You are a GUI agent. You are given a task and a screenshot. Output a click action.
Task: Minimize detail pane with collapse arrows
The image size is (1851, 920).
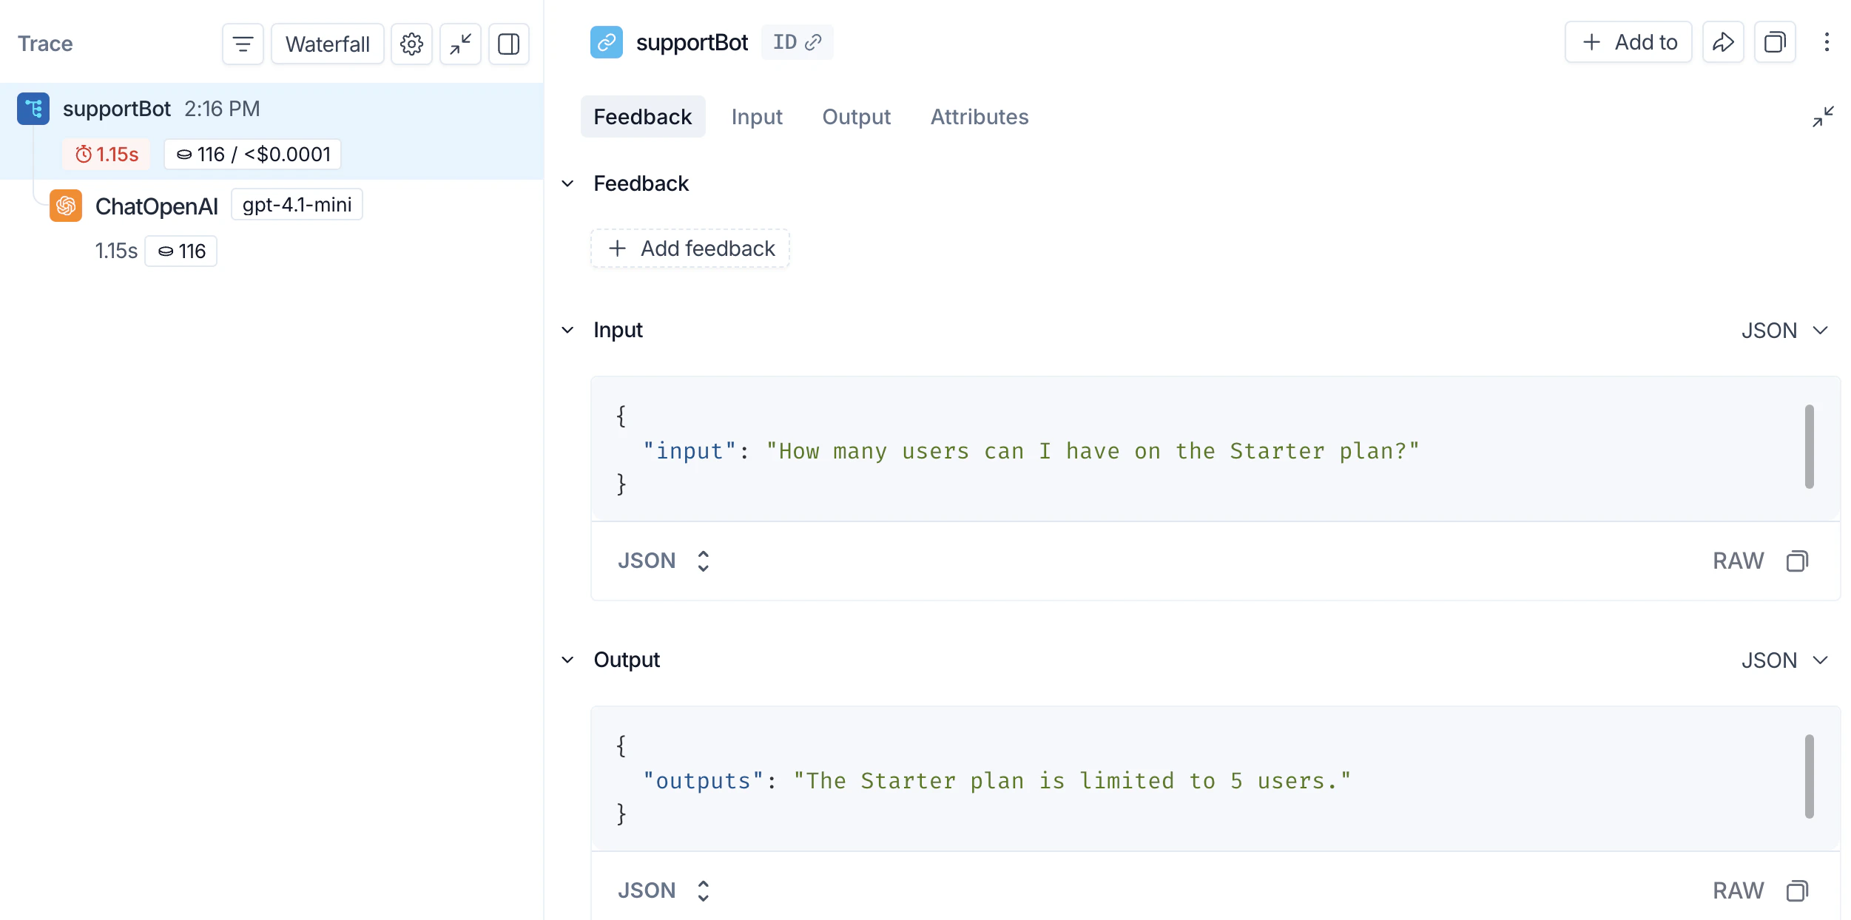[x=1823, y=117]
